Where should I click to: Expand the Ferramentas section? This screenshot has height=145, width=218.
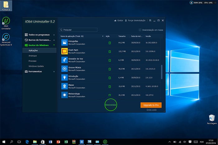coord(54,71)
